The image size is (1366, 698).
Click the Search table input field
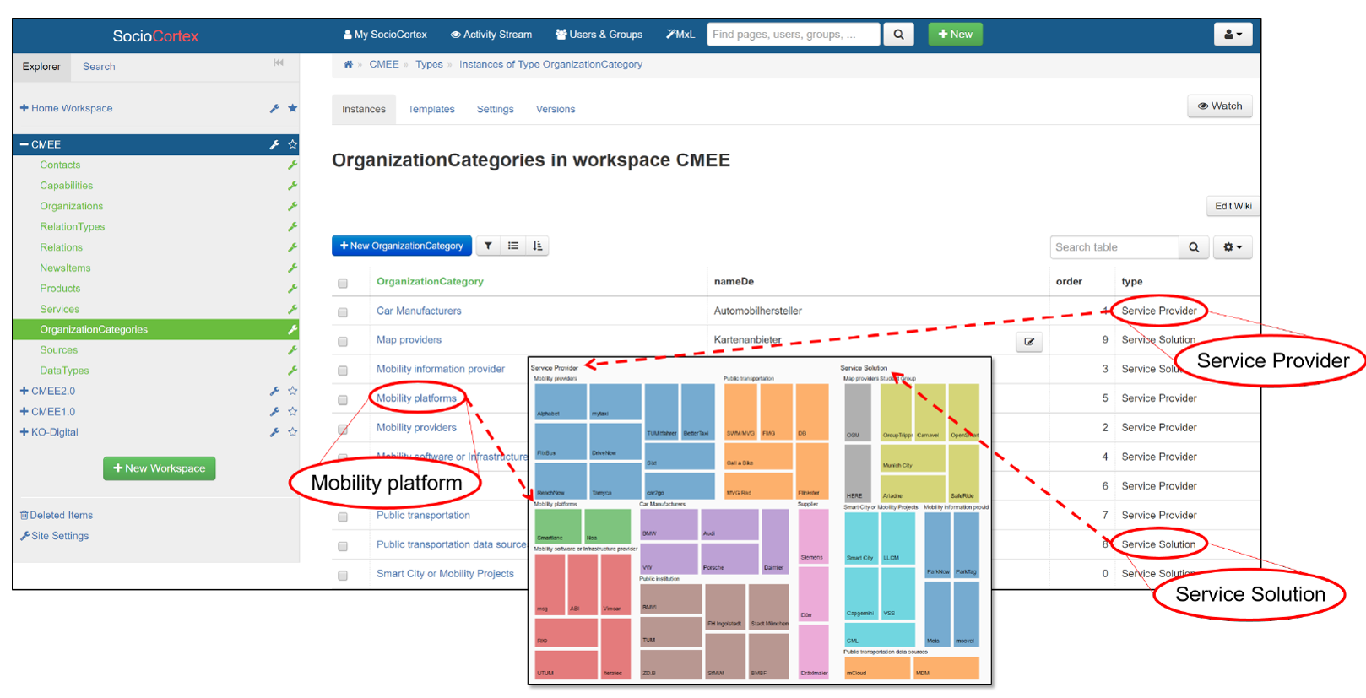(x=1115, y=247)
